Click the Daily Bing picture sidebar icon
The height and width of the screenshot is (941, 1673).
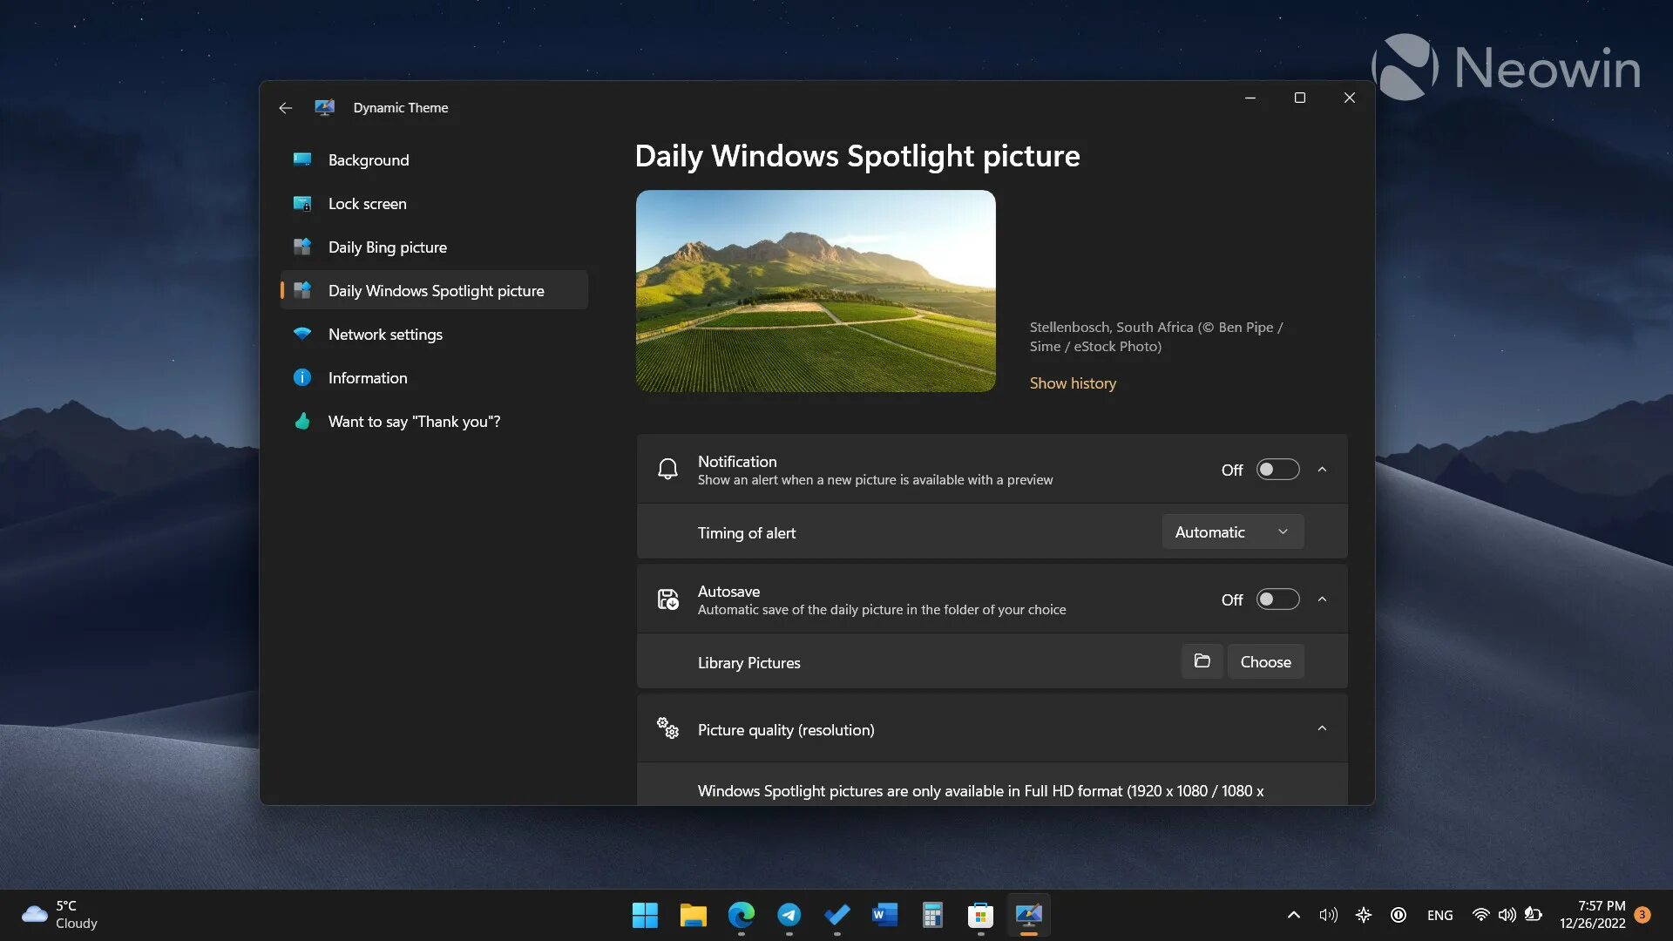[x=301, y=246]
